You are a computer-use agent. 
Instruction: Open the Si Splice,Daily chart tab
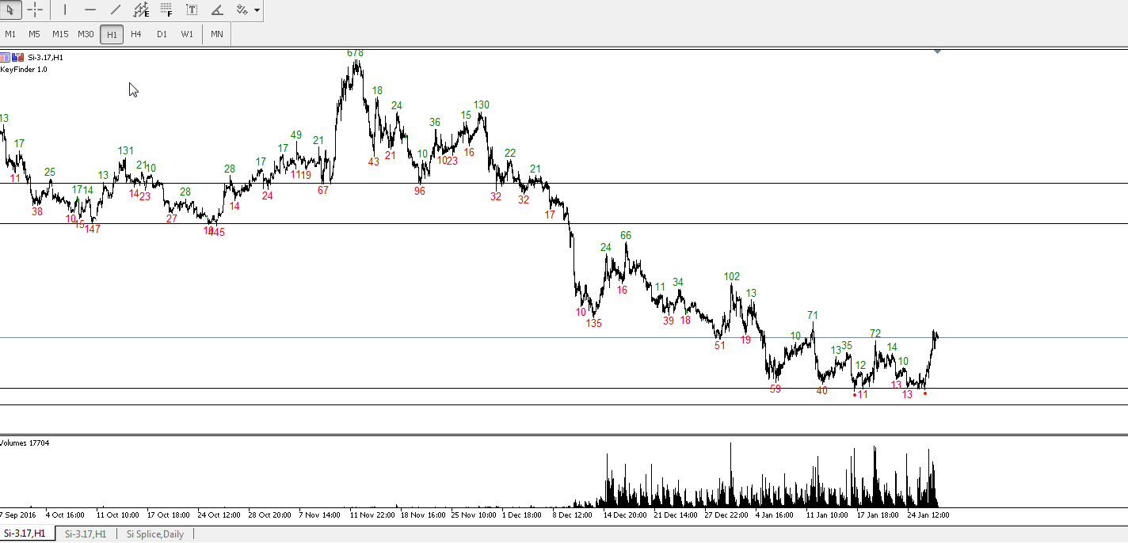[155, 534]
